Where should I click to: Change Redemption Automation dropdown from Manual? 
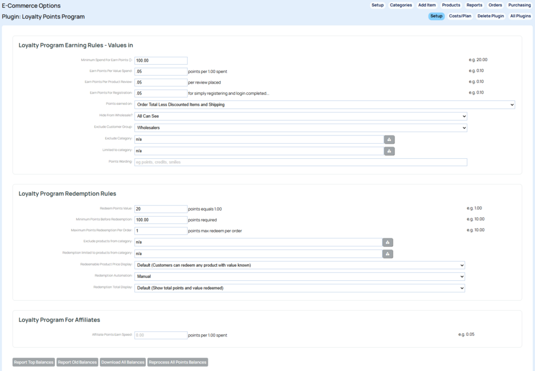pyautogui.click(x=299, y=276)
